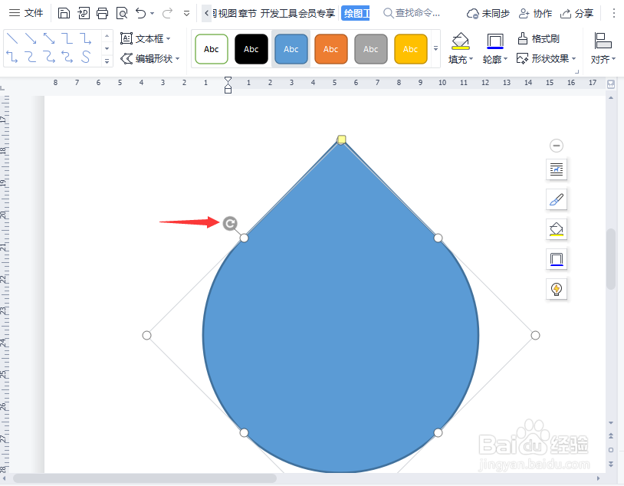The width and height of the screenshot is (624, 486).
Task: Apply the yellow Abc shape style
Action: [x=410, y=49]
